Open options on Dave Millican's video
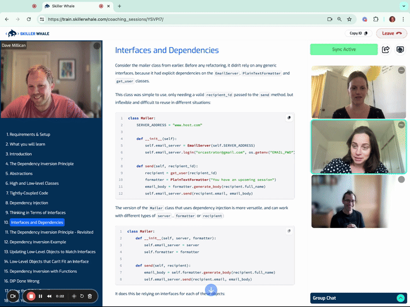The width and height of the screenshot is (410, 307). 97,46
